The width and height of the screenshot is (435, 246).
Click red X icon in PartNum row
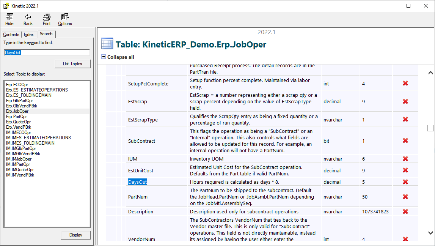(405, 197)
